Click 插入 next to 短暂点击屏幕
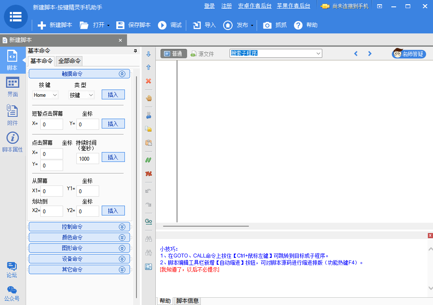 pos(113,123)
